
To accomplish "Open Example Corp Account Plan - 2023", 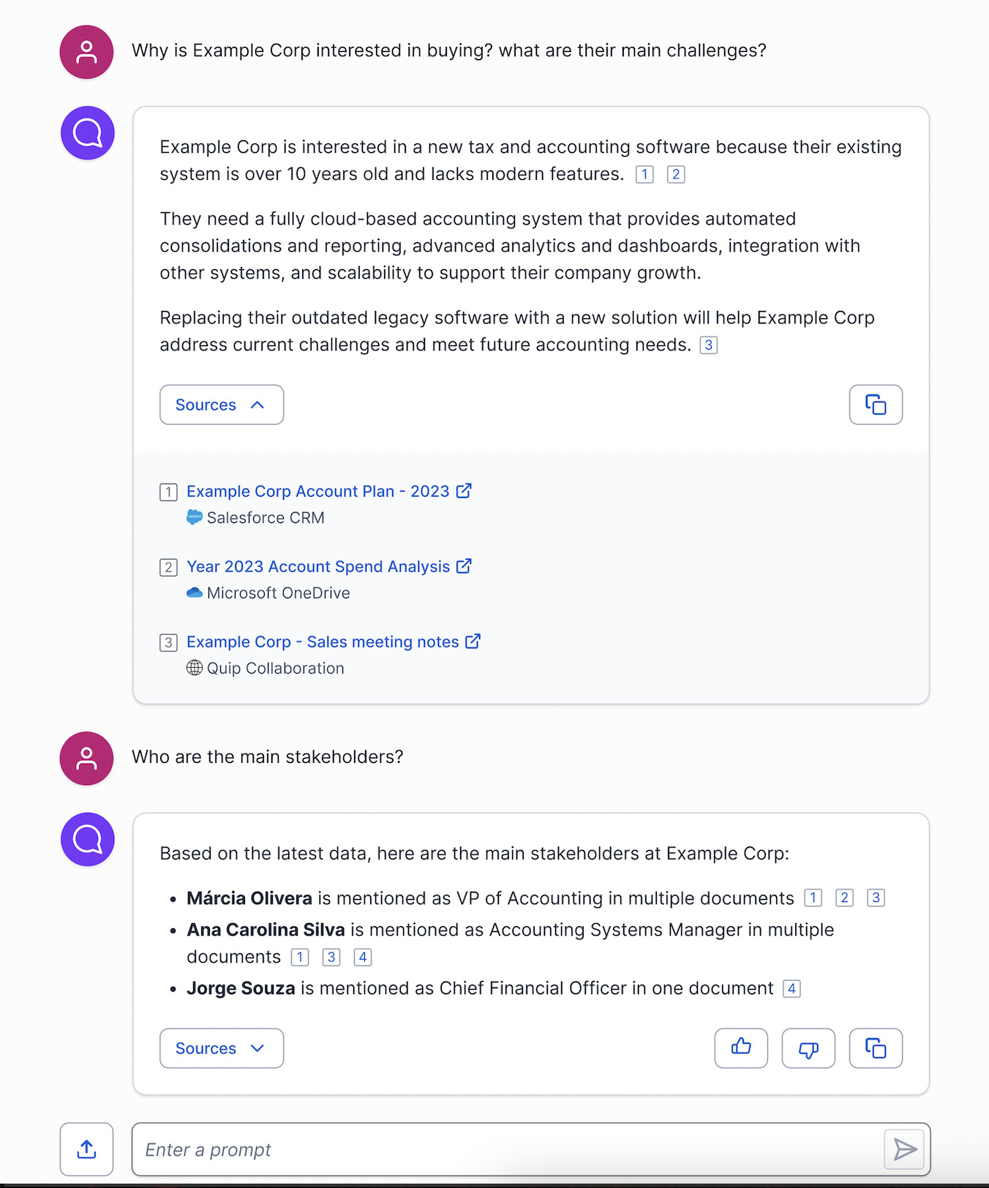I will pos(318,492).
